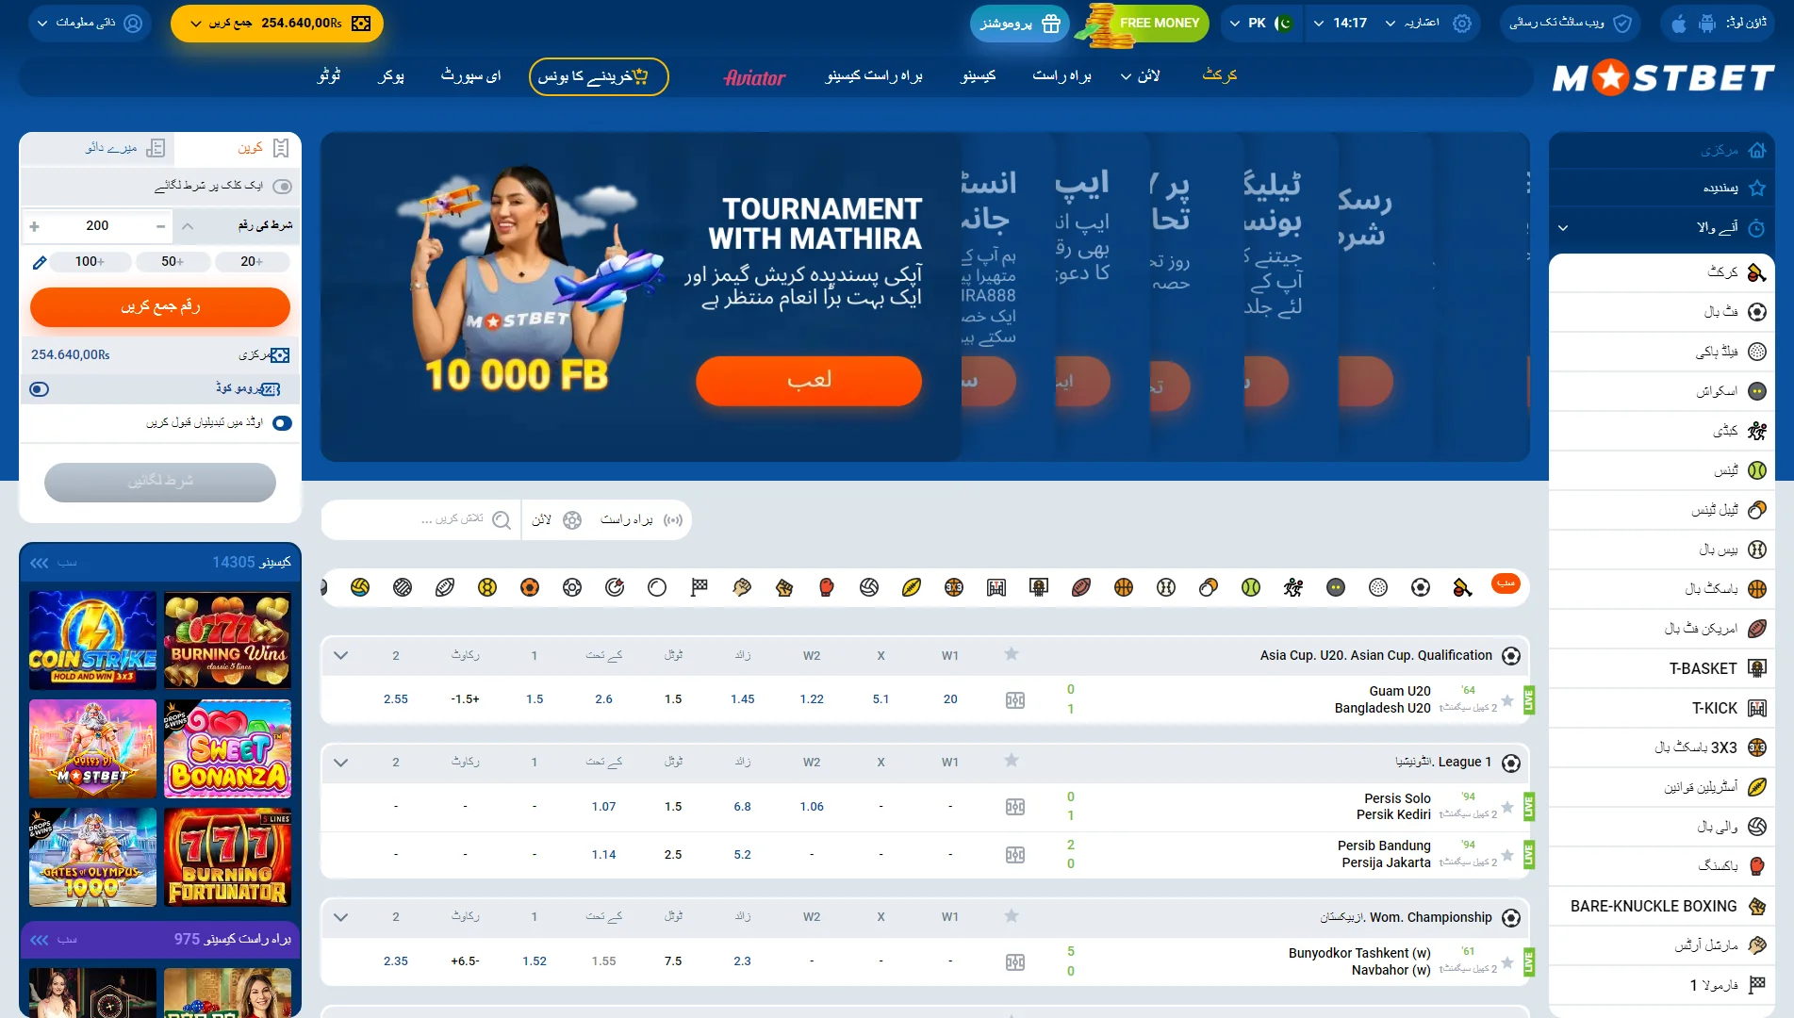Click the orange deposit money button
1794x1018 pixels.
click(160, 307)
